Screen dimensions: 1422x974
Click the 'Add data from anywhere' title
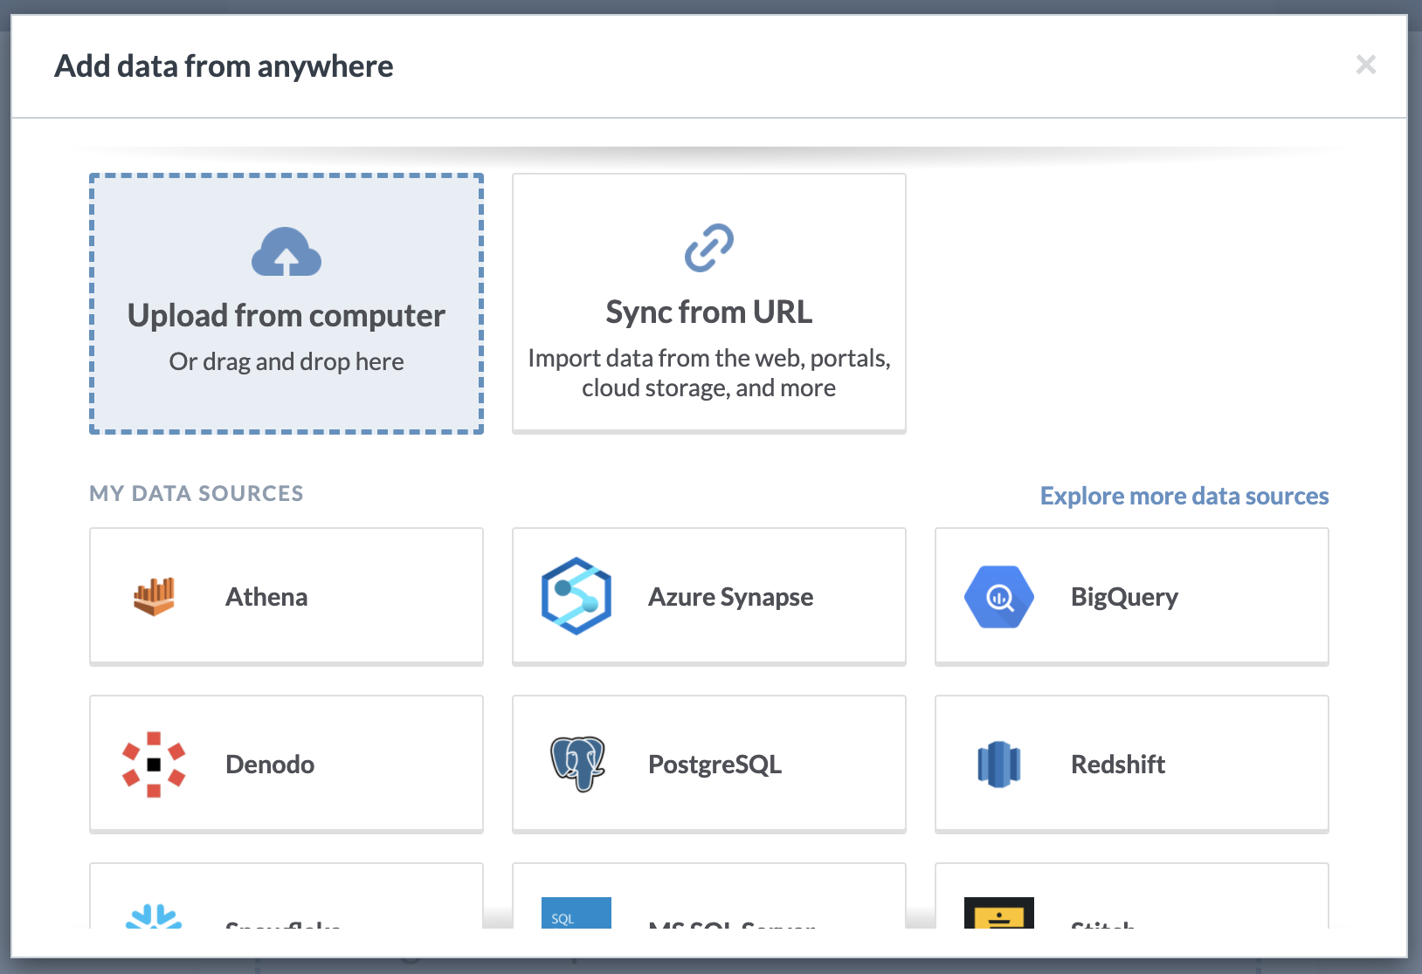[x=224, y=66]
